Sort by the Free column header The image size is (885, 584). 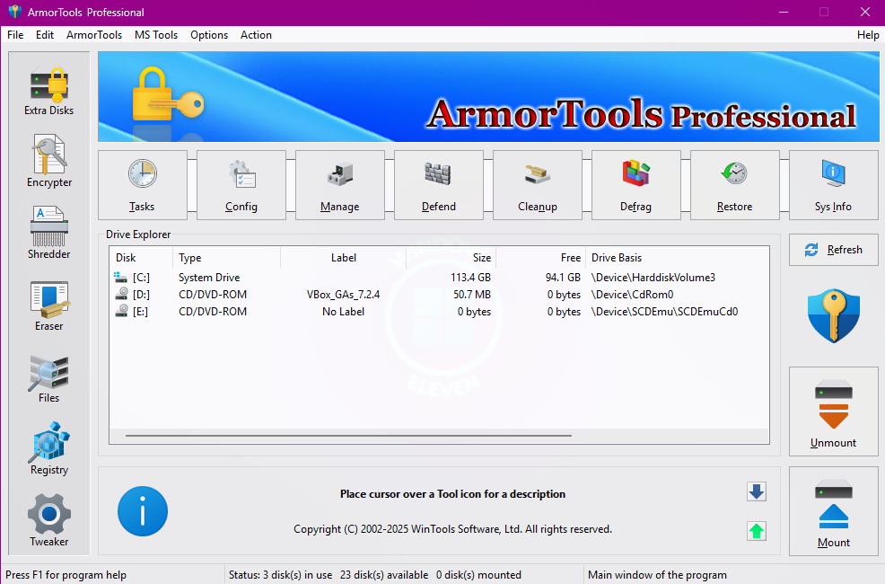[540, 258]
